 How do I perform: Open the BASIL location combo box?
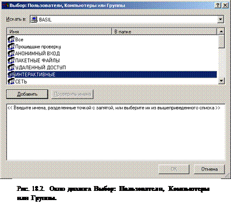pyautogui.click(x=127, y=19)
